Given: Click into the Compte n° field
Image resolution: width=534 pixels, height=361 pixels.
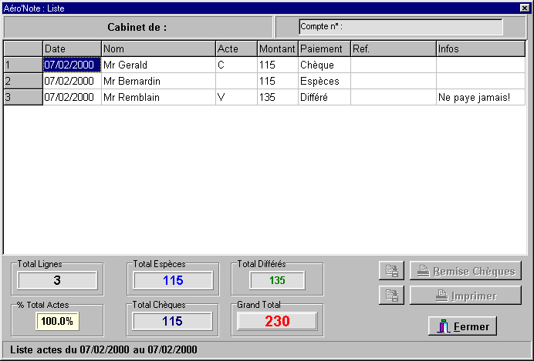Looking at the screenshot, I should point(400,27).
